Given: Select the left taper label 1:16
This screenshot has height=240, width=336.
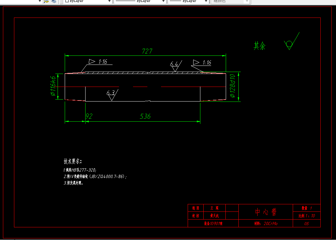Looking at the screenshot, I should click(x=103, y=62).
